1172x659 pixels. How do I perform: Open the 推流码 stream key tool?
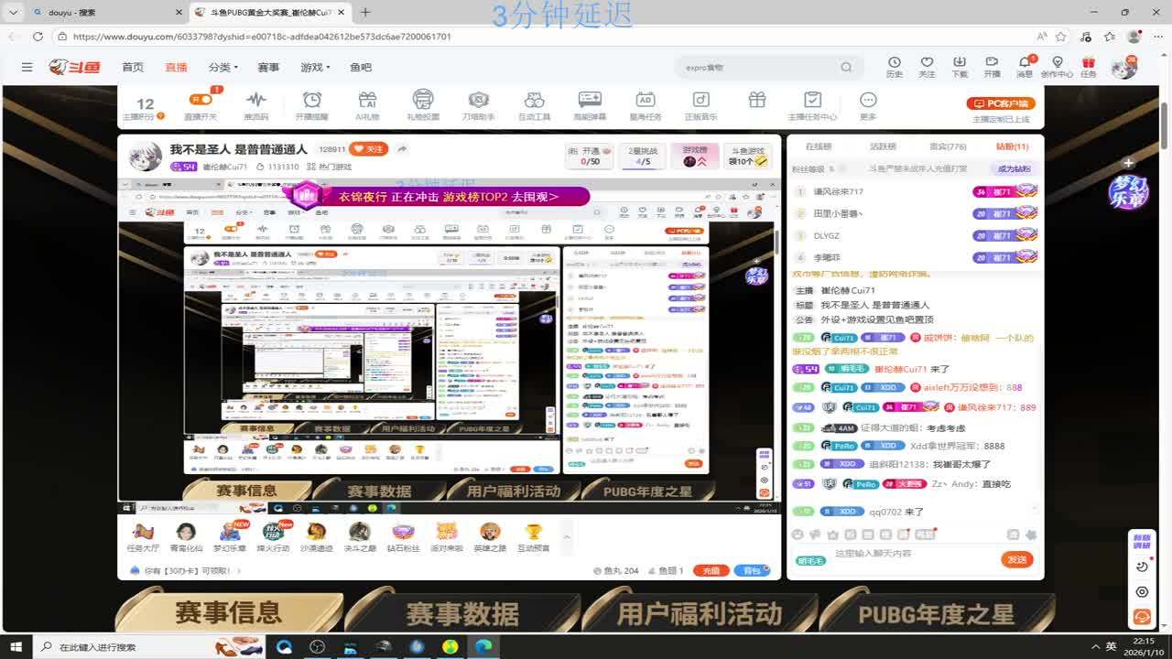click(256, 106)
